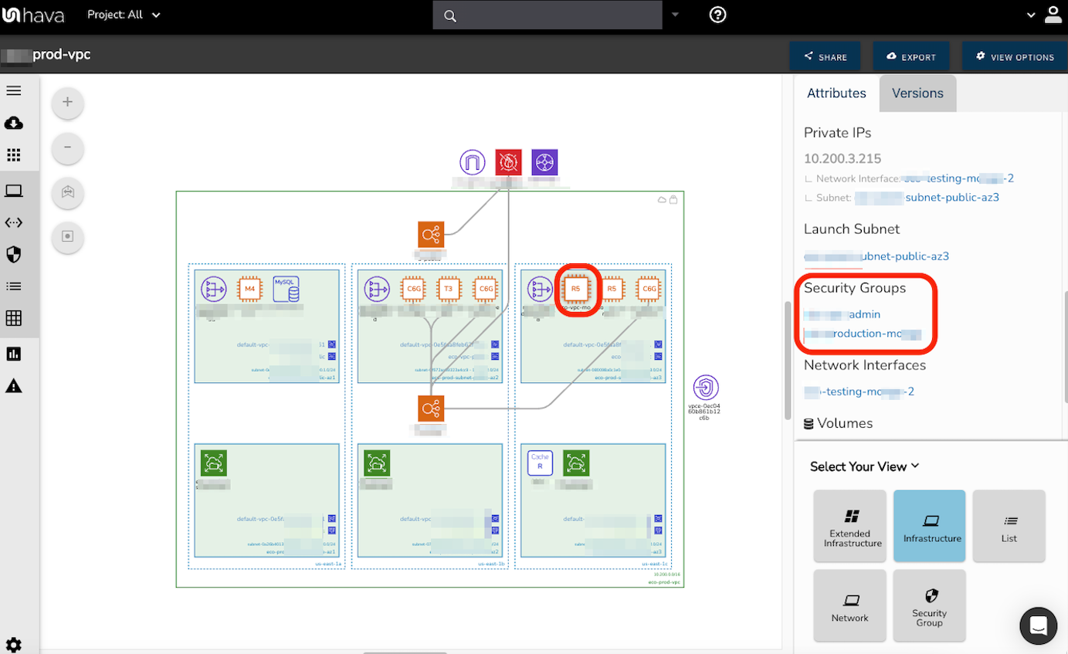Screen dimensions: 1068x654
Task: Switch to the Attributes tab
Action: [836, 93]
